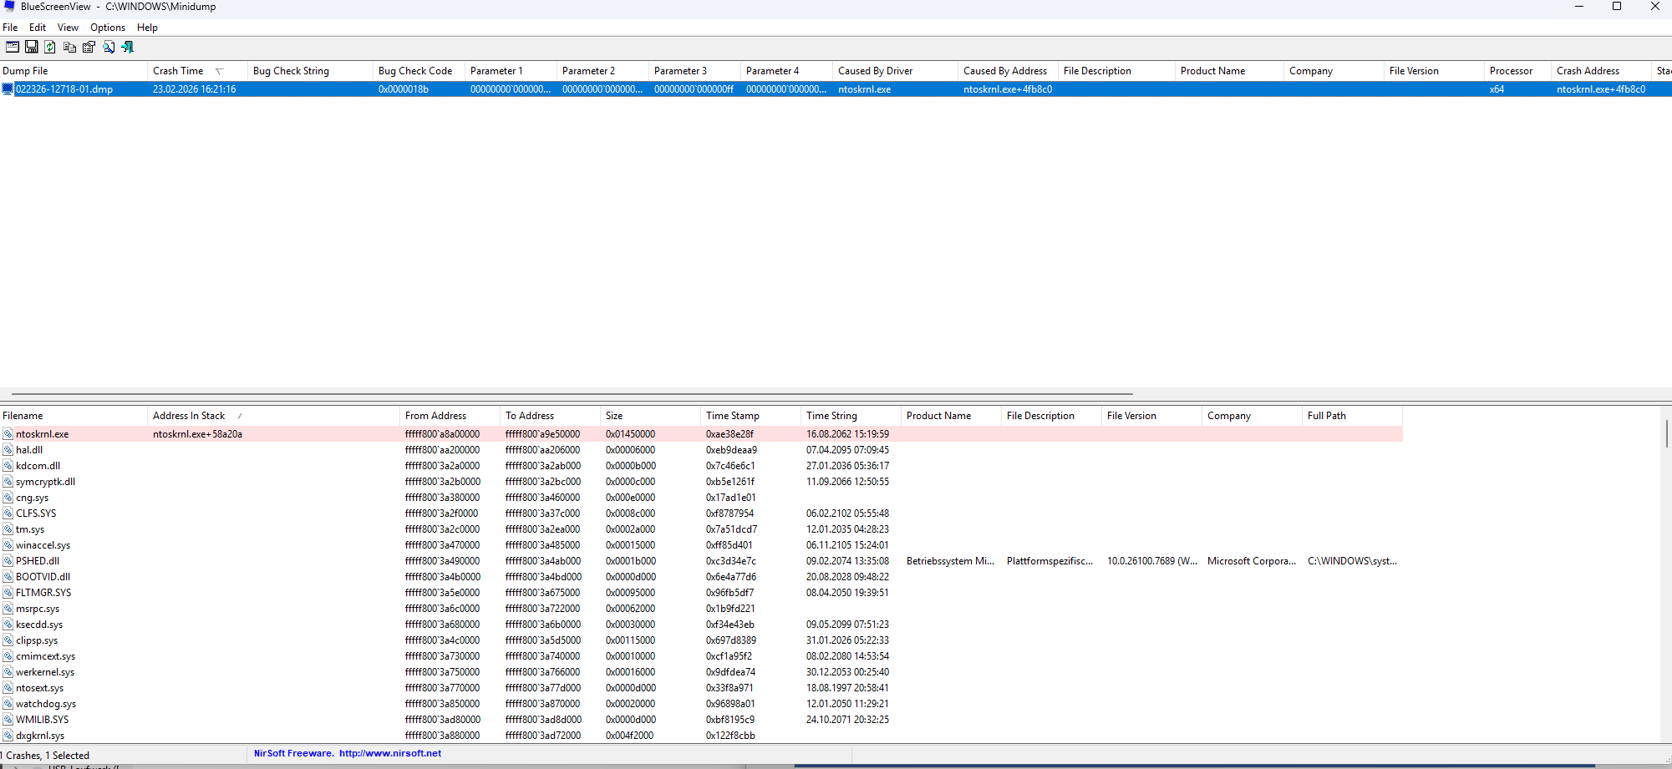Viewport: 1672px width, 769px height.
Task: Open Advanced Options toolbar icon
Action: tap(13, 47)
